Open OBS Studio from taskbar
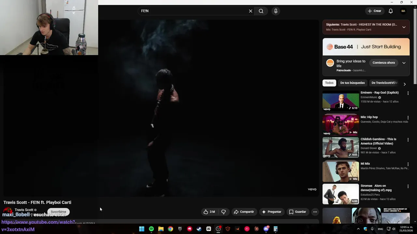This screenshot has height=234, width=417. [x=218, y=229]
